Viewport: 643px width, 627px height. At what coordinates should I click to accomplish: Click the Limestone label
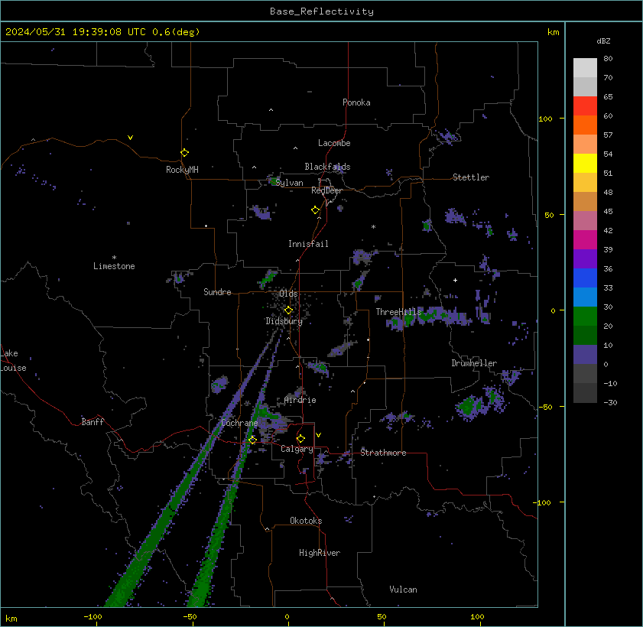coord(114,267)
